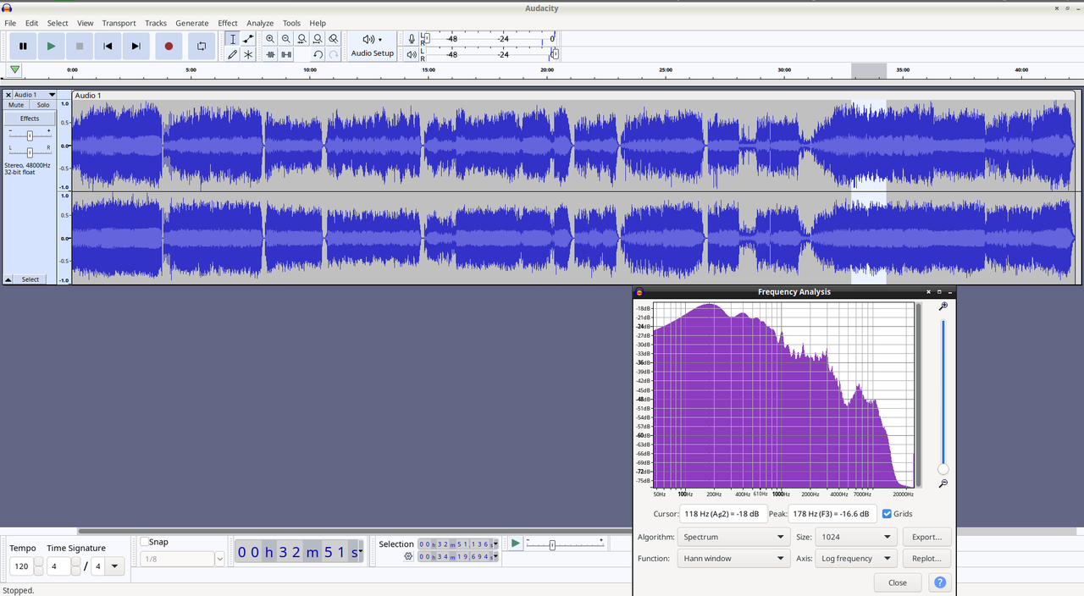Close the Audio 1 track with X
This screenshot has height=596, width=1084.
click(x=8, y=95)
